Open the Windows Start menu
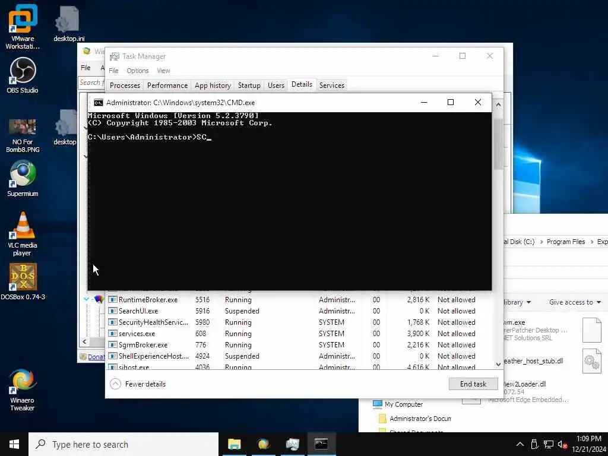This screenshot has width=608, height=456. point(14,444)
